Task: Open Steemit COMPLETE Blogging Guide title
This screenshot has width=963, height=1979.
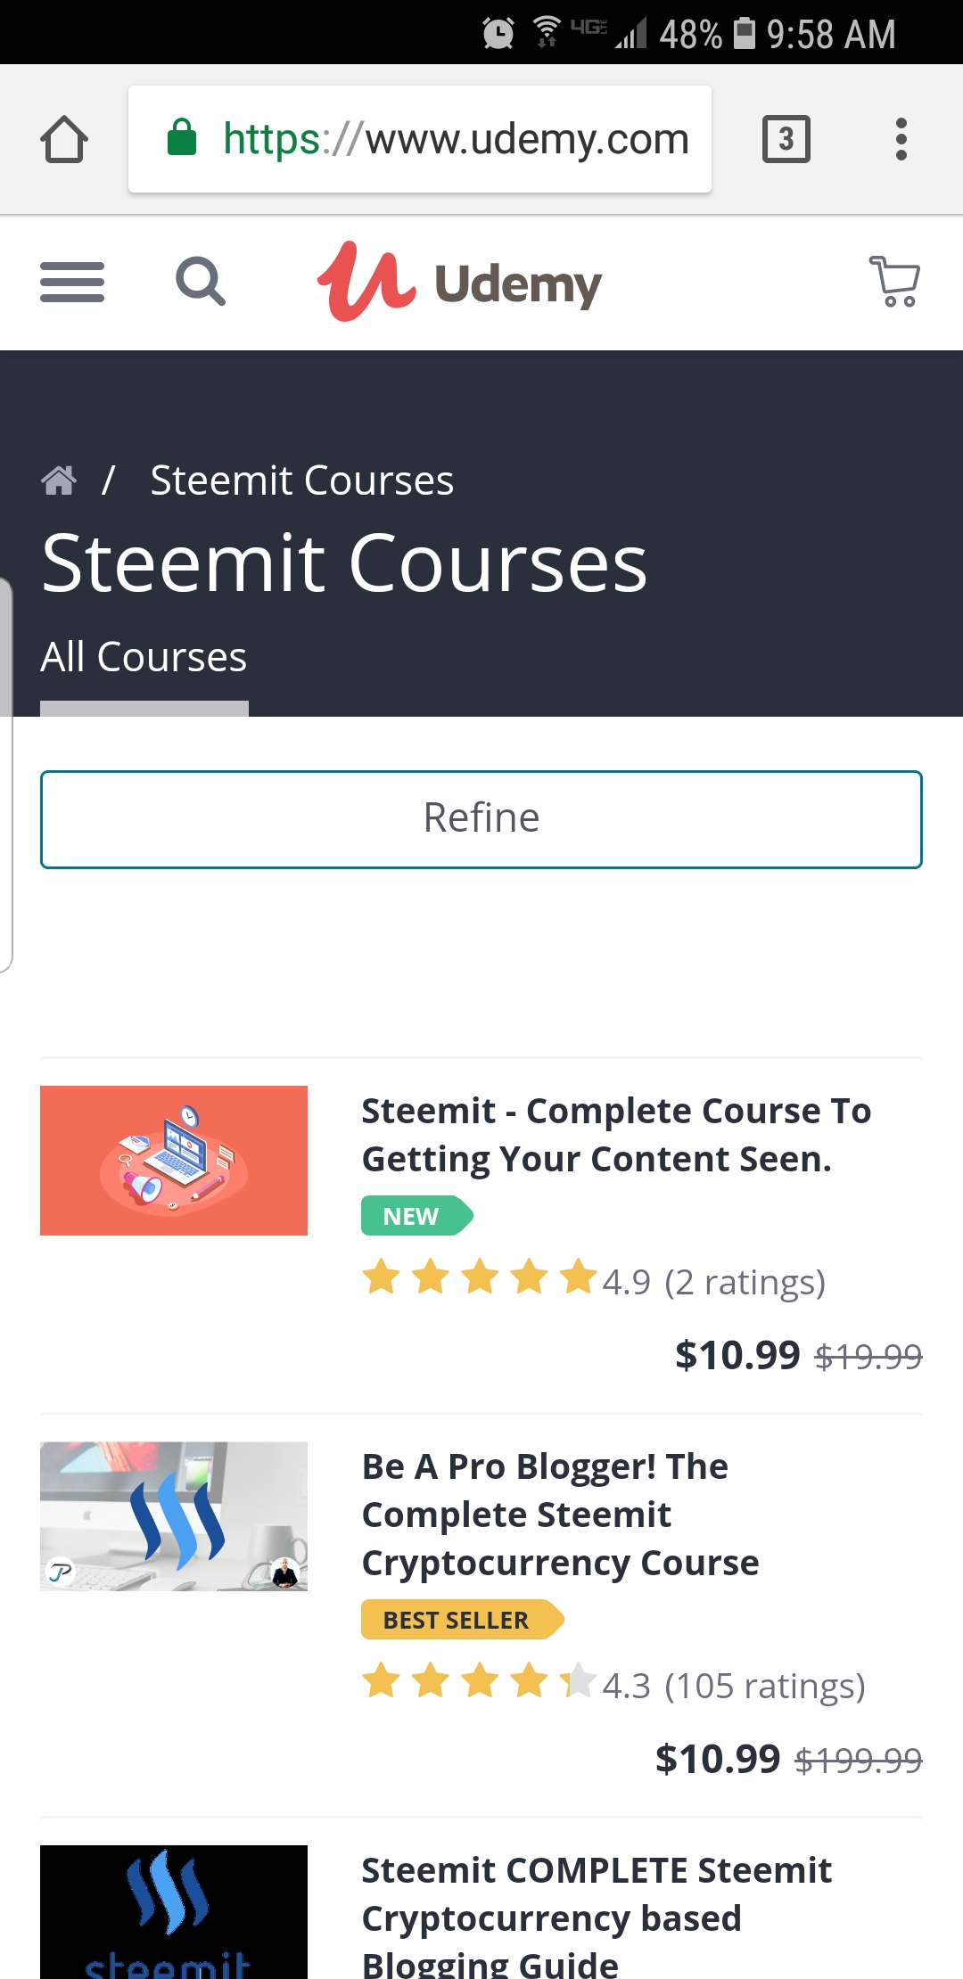Action: pyautogui.click(x=596, y=1917)
